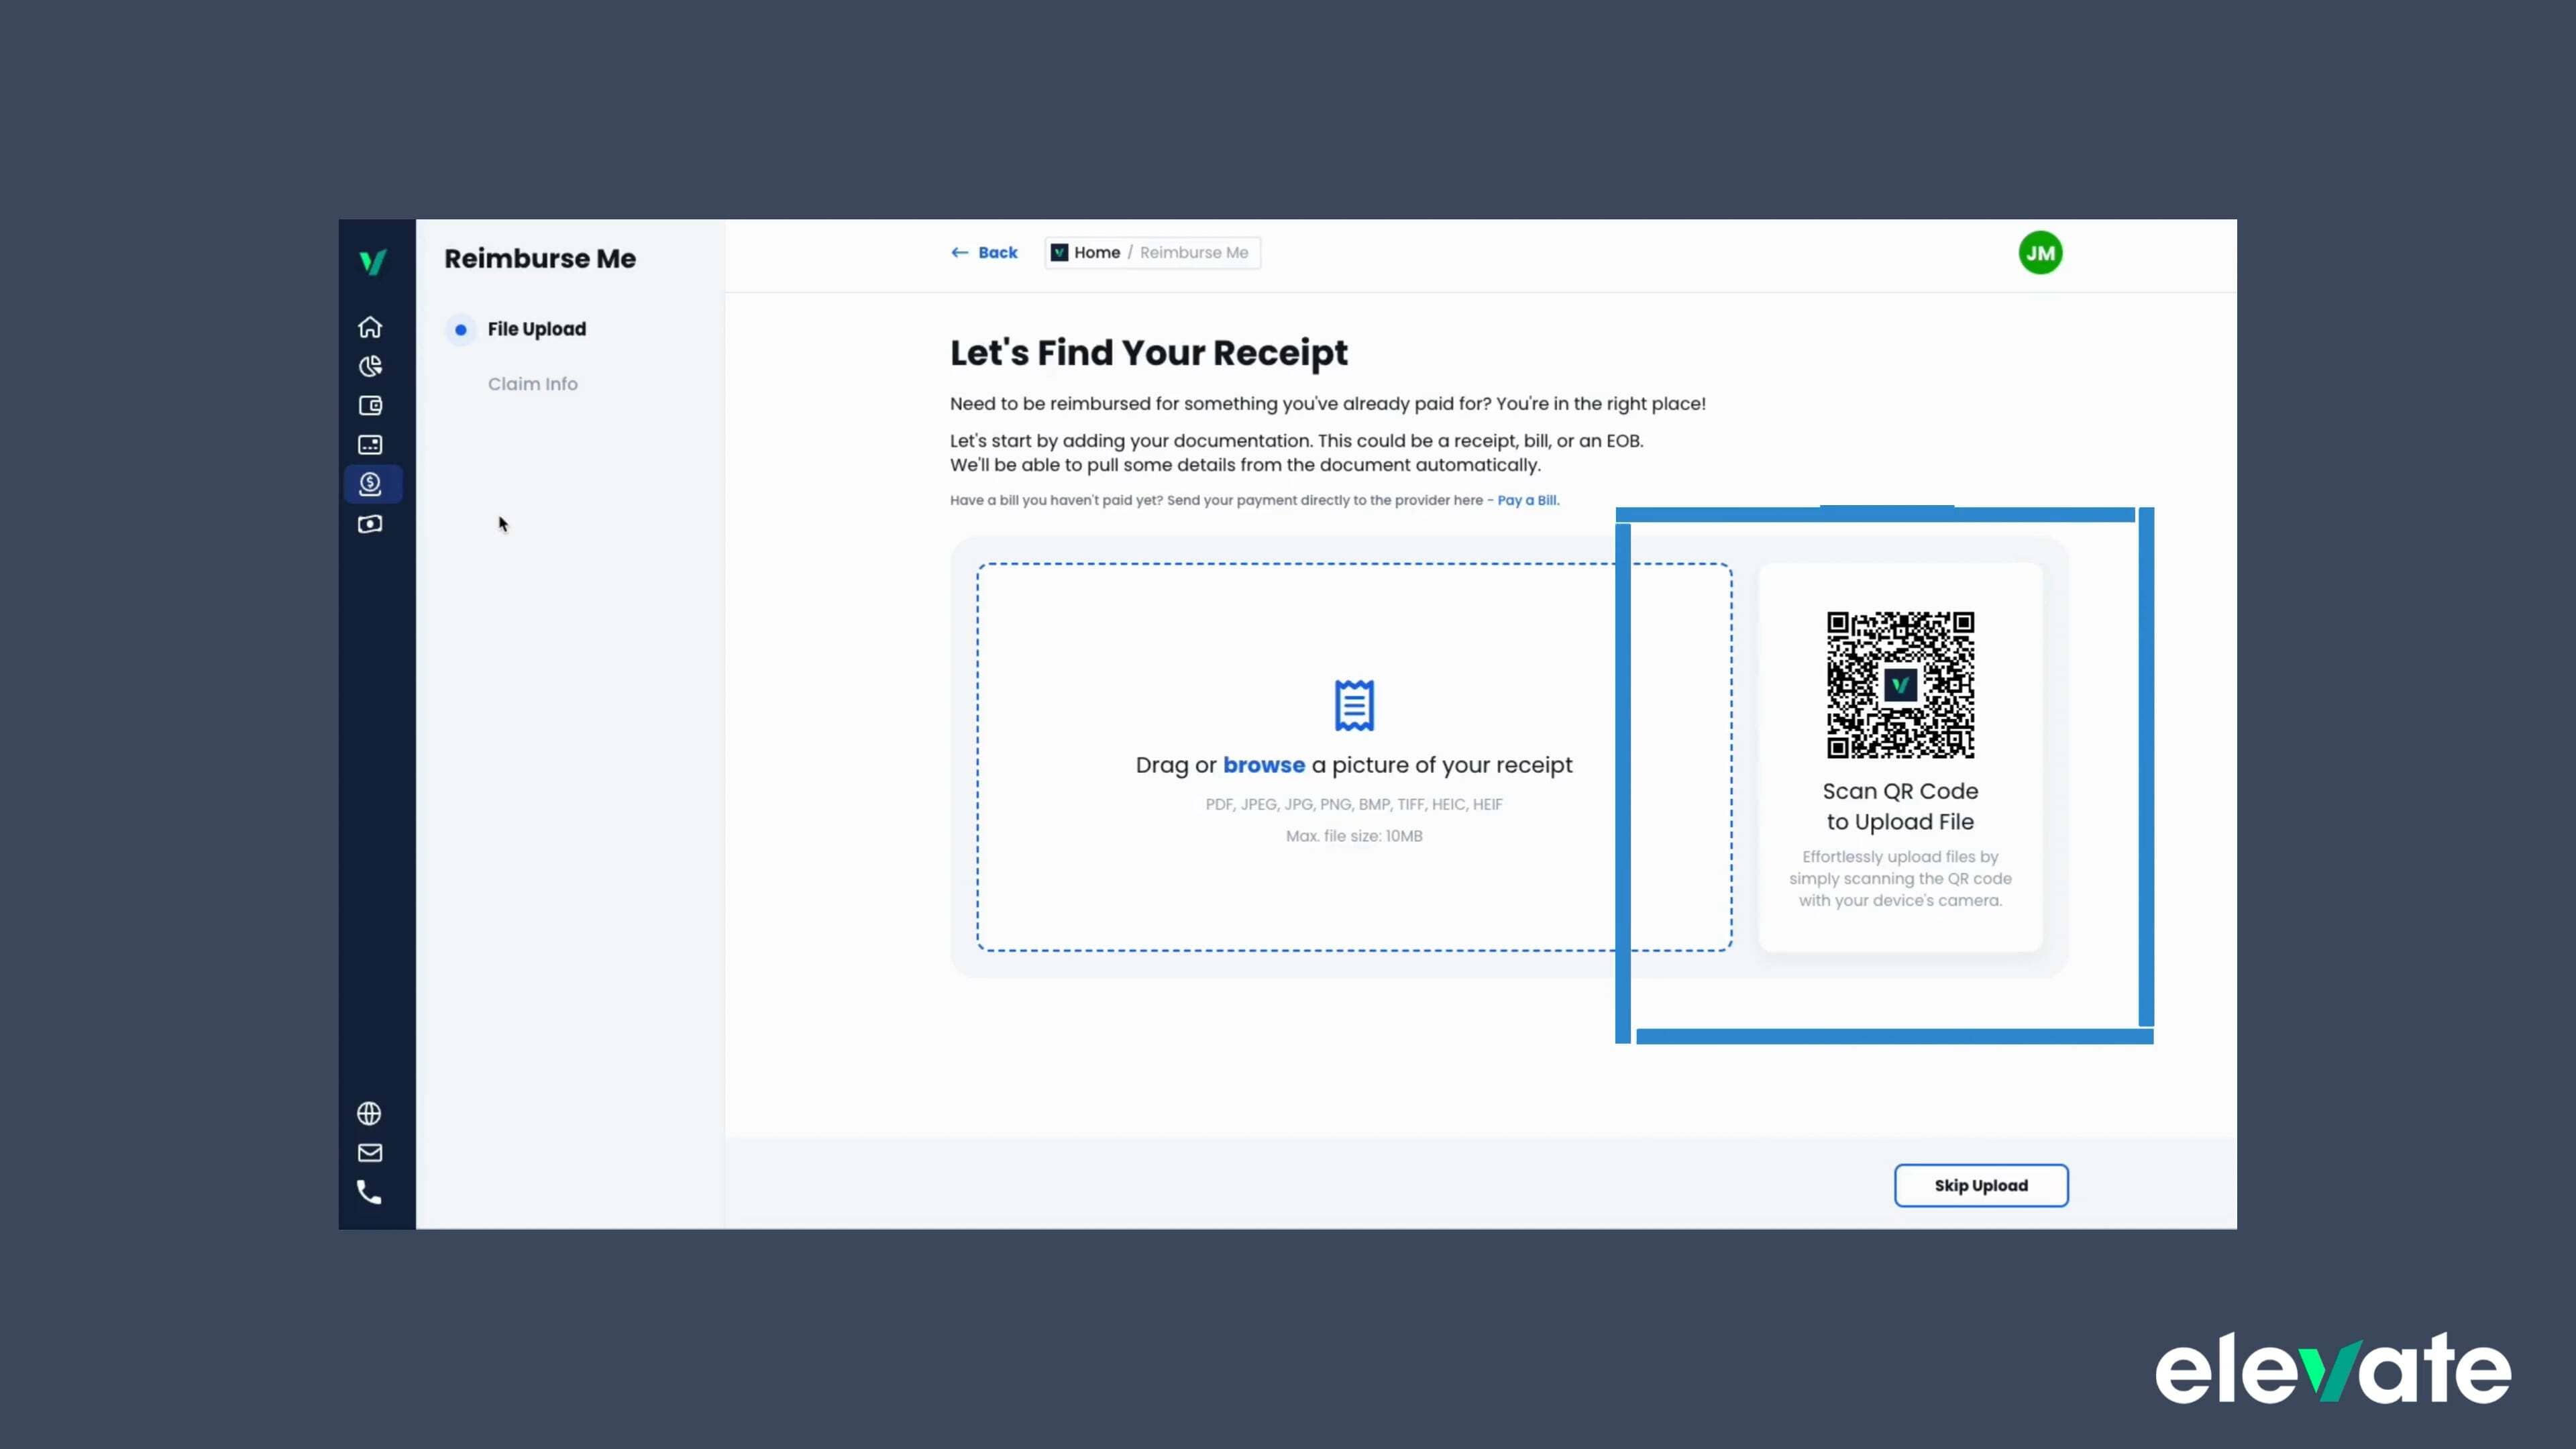
Task: Select the File Upload step
Action: coord(536,329)
